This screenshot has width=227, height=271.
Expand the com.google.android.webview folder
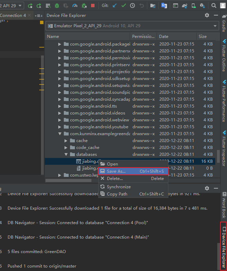coord(59,120)
